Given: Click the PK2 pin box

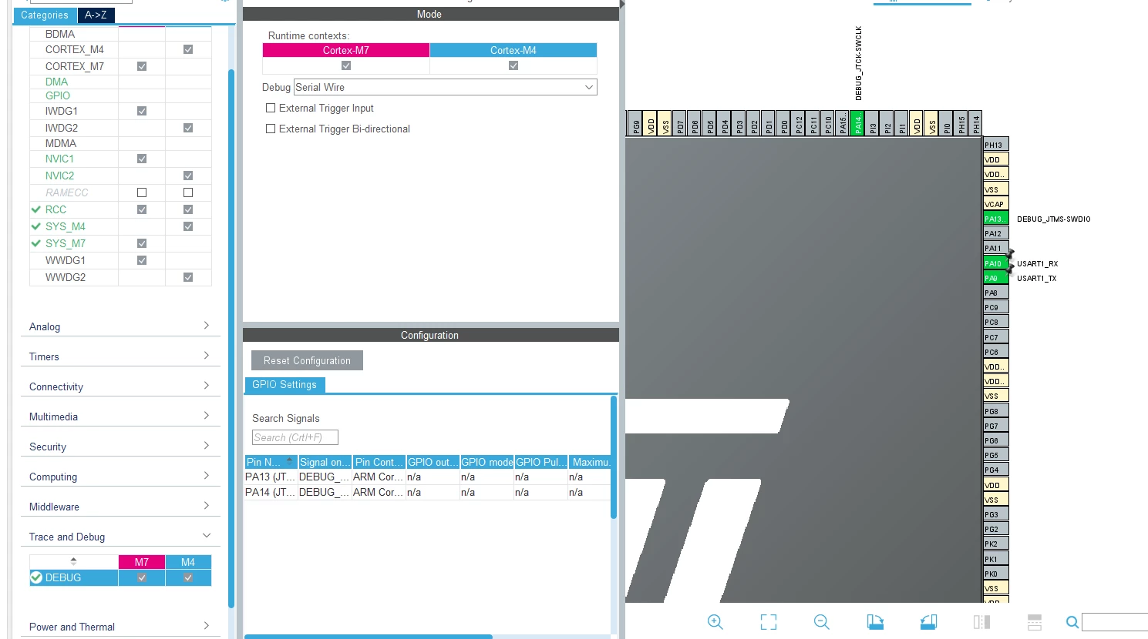Looking at the screenshot, I should click(x=995, y=544).
